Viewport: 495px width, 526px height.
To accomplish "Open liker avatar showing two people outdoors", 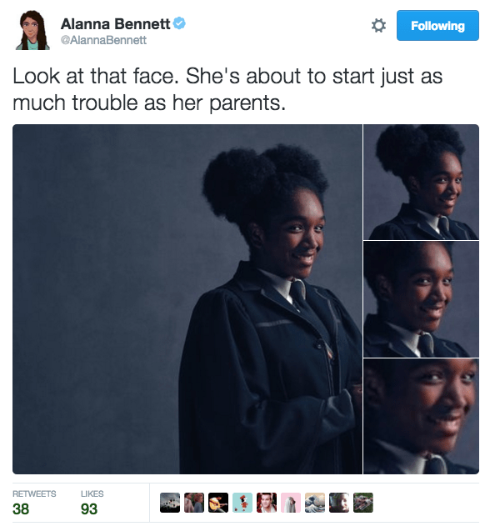I will click(x=194, y=503).
